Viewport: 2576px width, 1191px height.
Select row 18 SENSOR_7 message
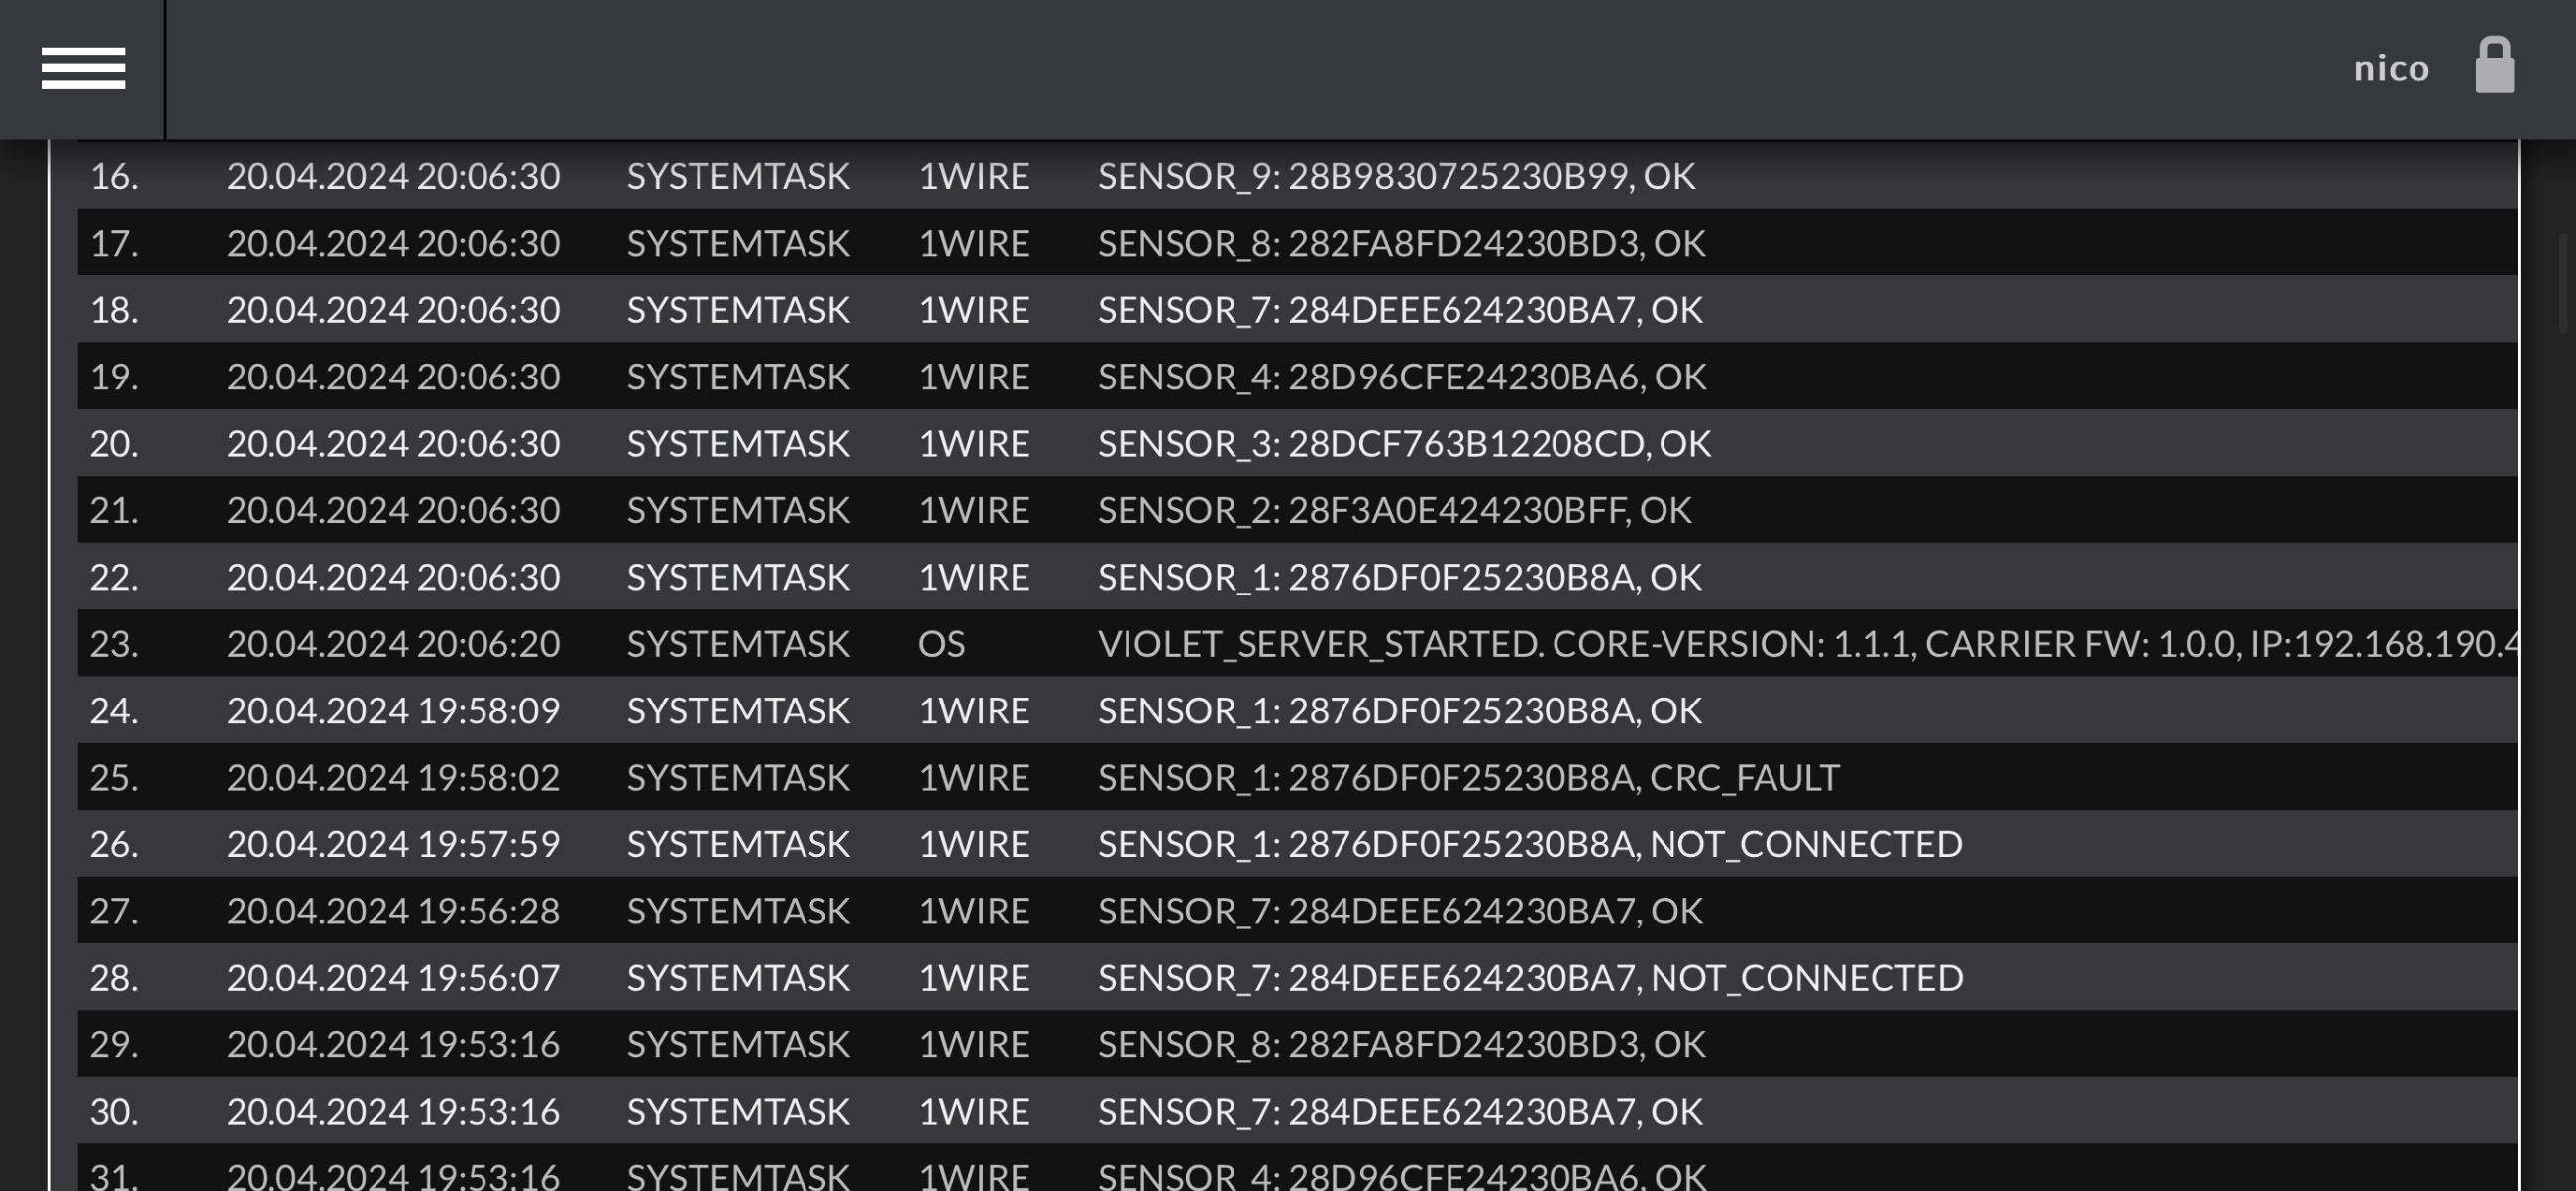[1400, 310]
